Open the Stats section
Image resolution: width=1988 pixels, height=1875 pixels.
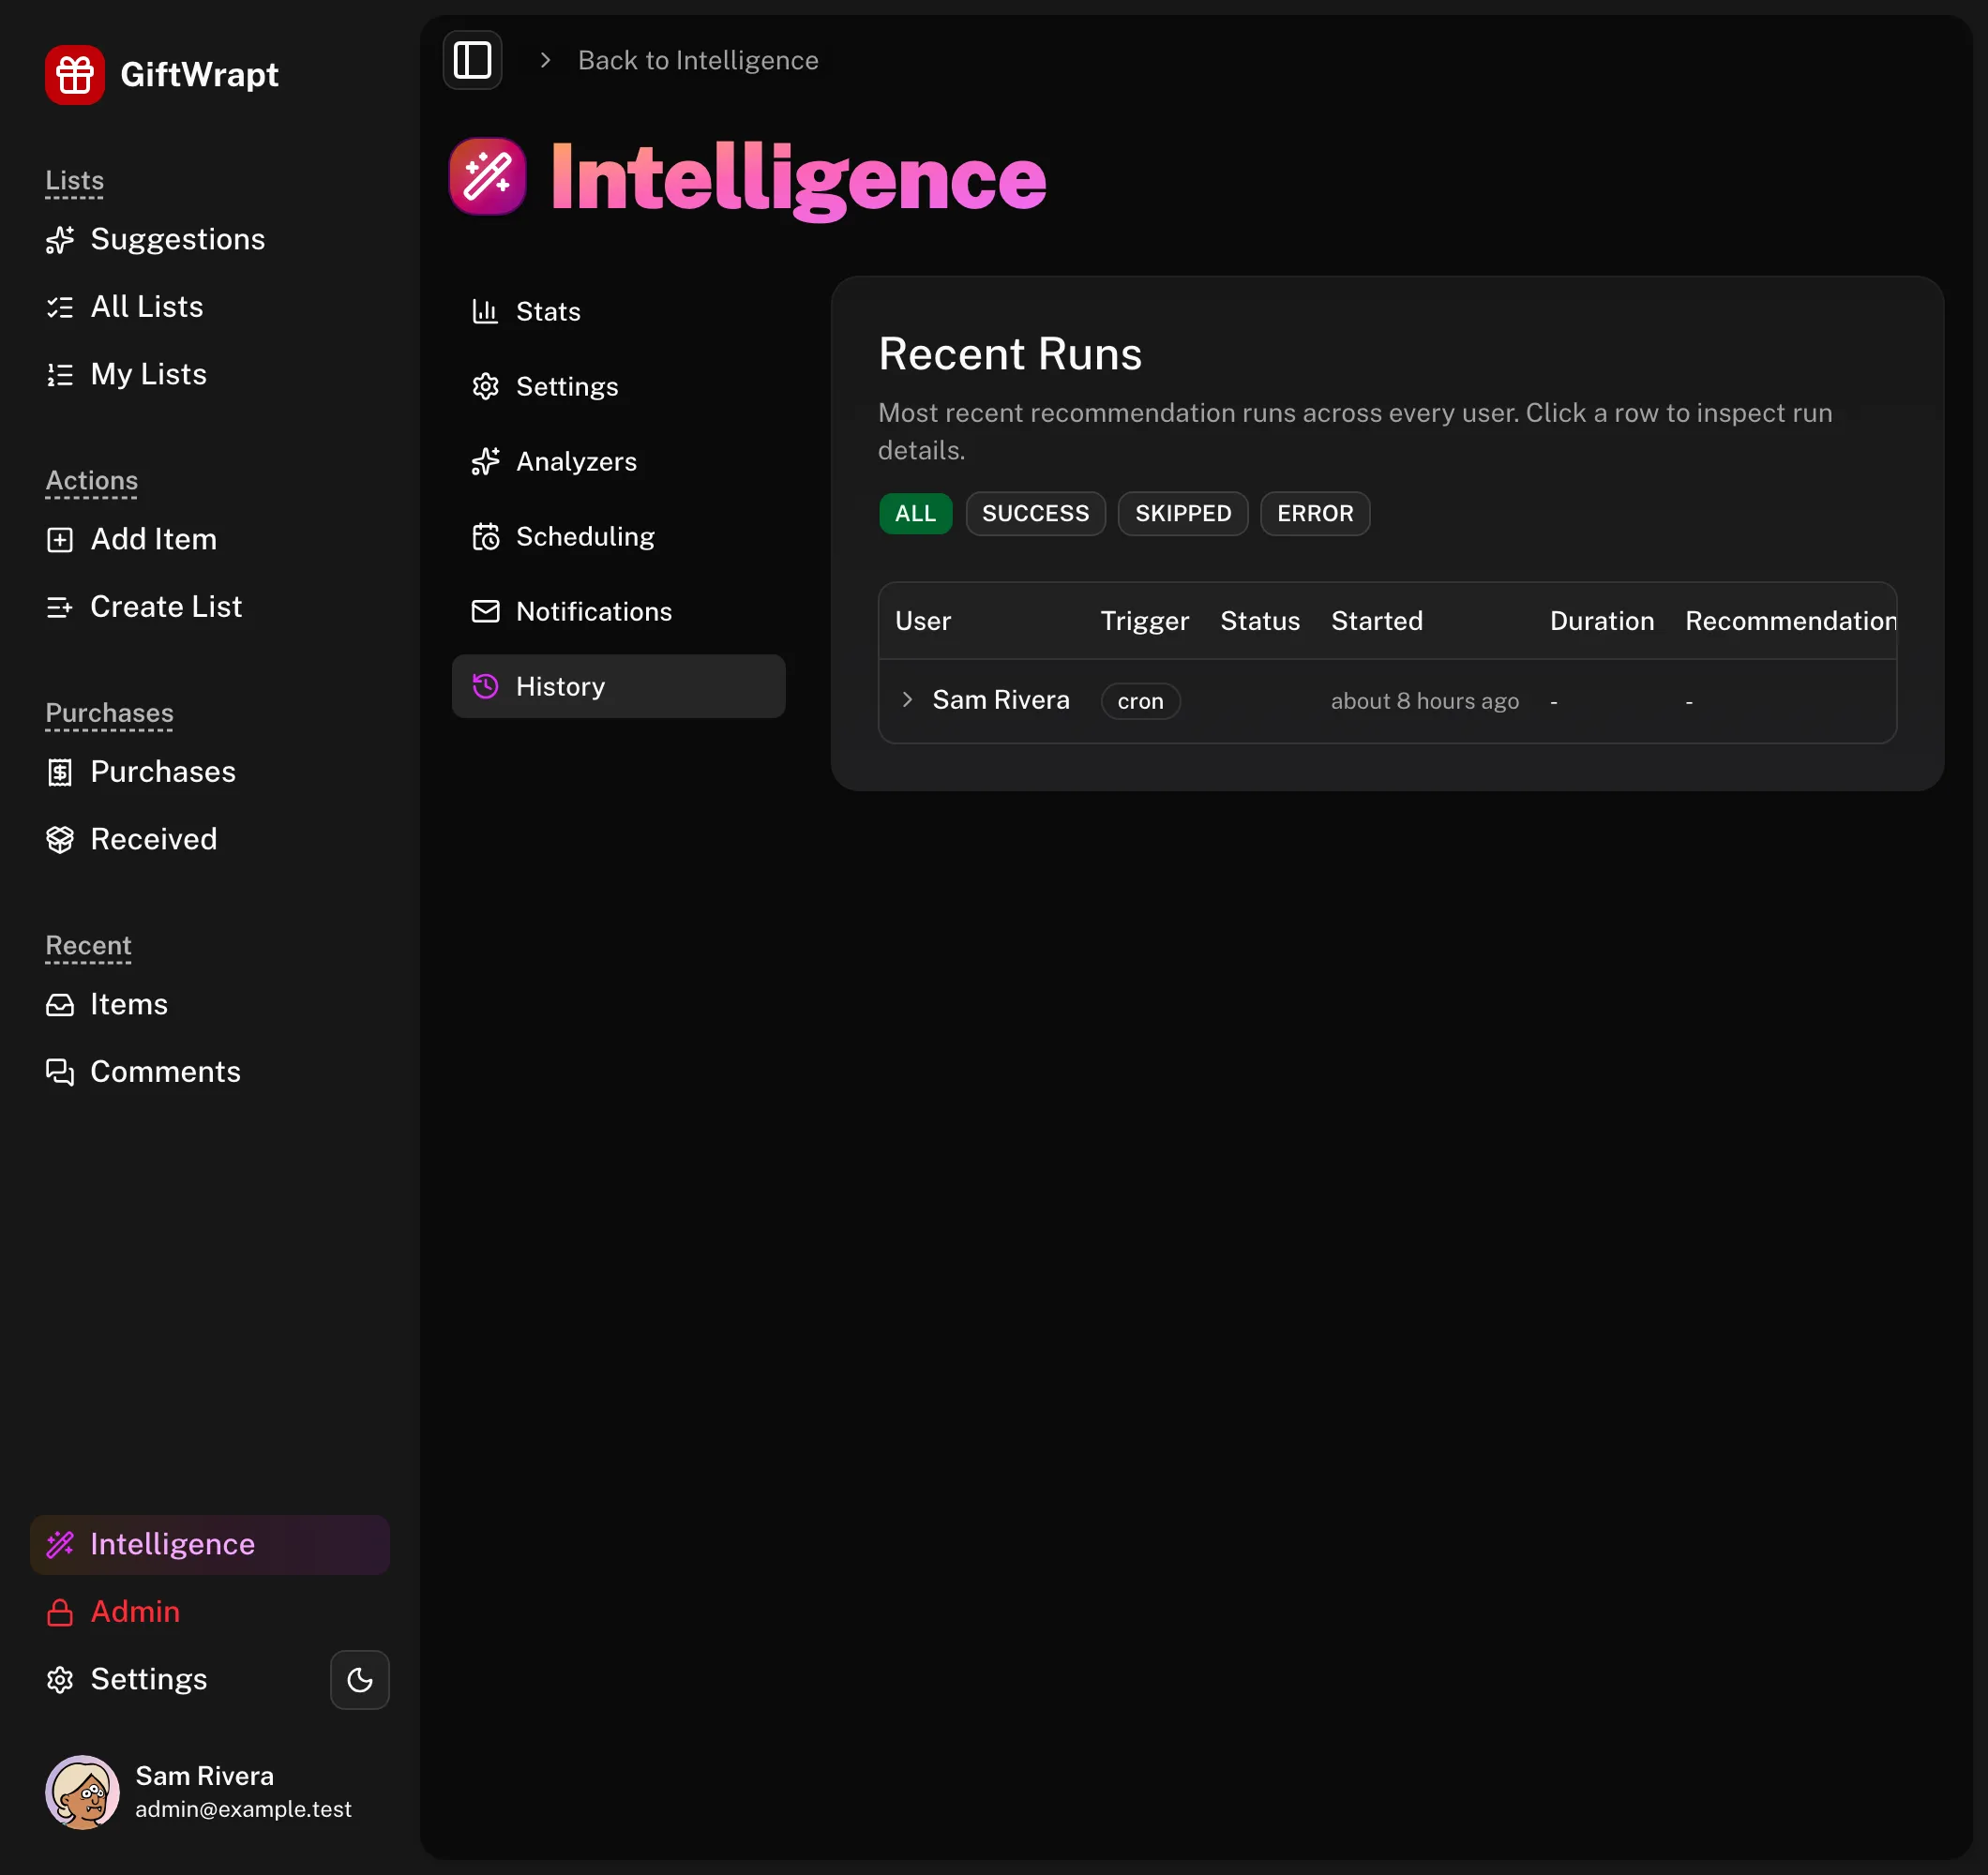point(618,311)
